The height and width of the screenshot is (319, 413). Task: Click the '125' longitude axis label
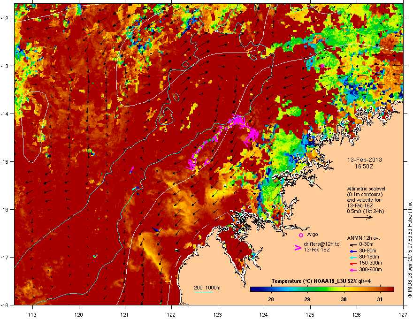310,314
